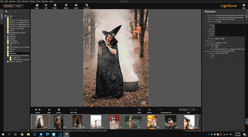This screenshot has width=248, height=137.
Task: Select the witch photo thumbnail
Action: coord(40,122)
